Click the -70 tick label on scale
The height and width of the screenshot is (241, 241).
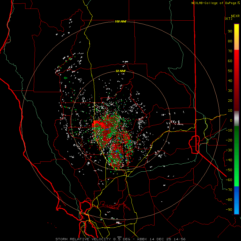click(x=229, y=190)
